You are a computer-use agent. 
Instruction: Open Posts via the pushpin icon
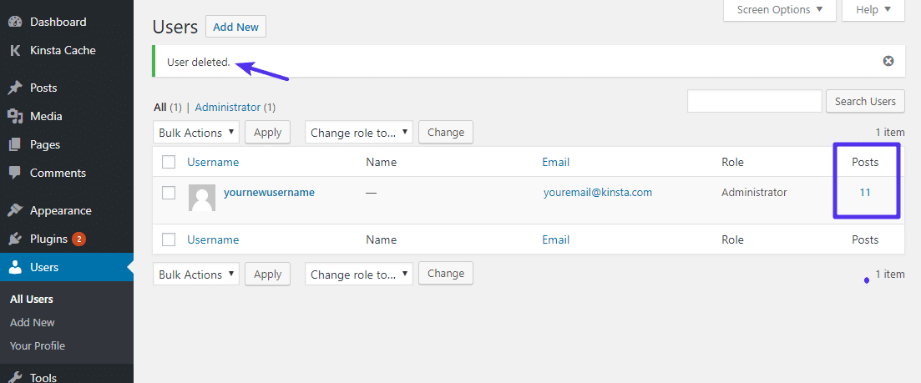pos(15,88)
